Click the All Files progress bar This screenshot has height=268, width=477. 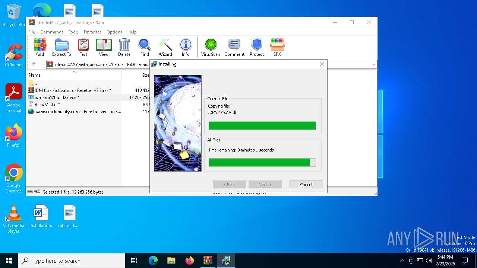pos(262,162)
